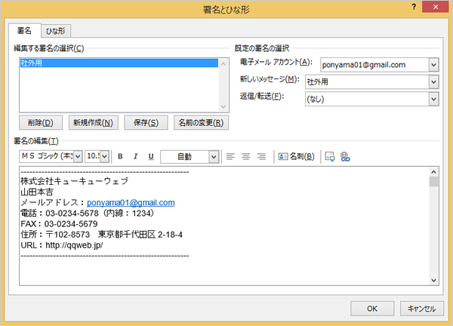This screenshot has width=453, height=326.
Task: Insert a picture into the signature
Action: coord(329,156)
